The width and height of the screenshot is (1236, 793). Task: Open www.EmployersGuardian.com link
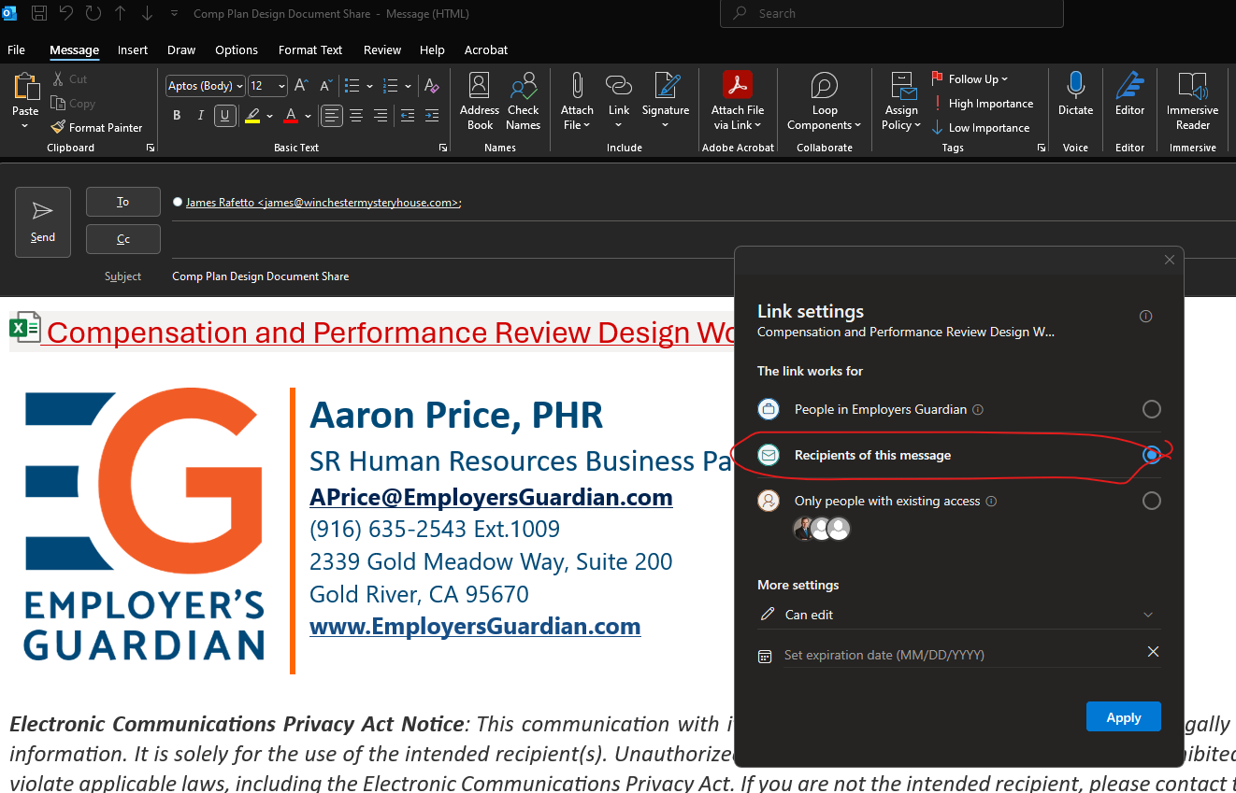point(475,626)
